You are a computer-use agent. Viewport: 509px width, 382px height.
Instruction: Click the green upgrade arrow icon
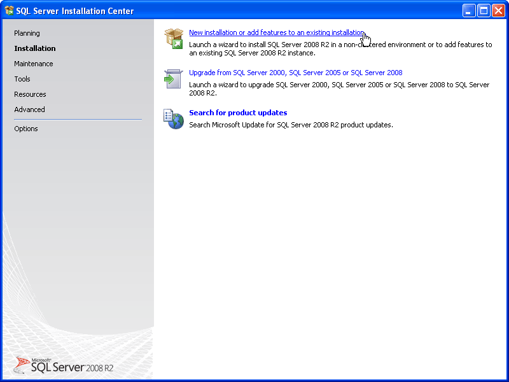tap(172, 78)
